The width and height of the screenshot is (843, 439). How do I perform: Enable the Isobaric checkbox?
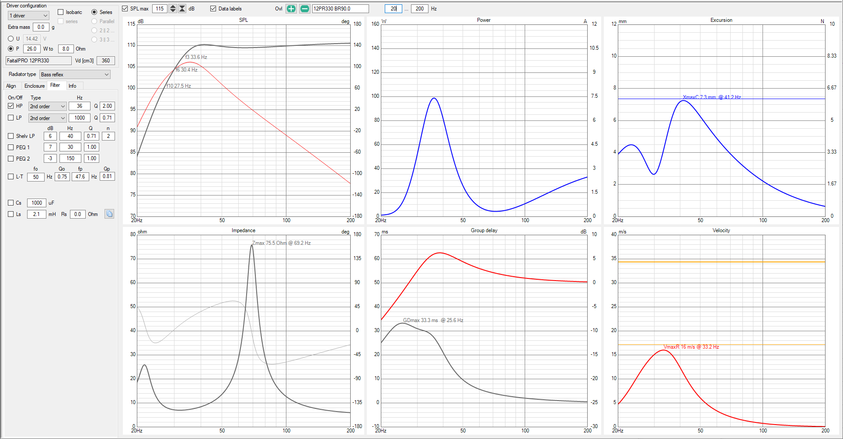click(x=61, y=12)
